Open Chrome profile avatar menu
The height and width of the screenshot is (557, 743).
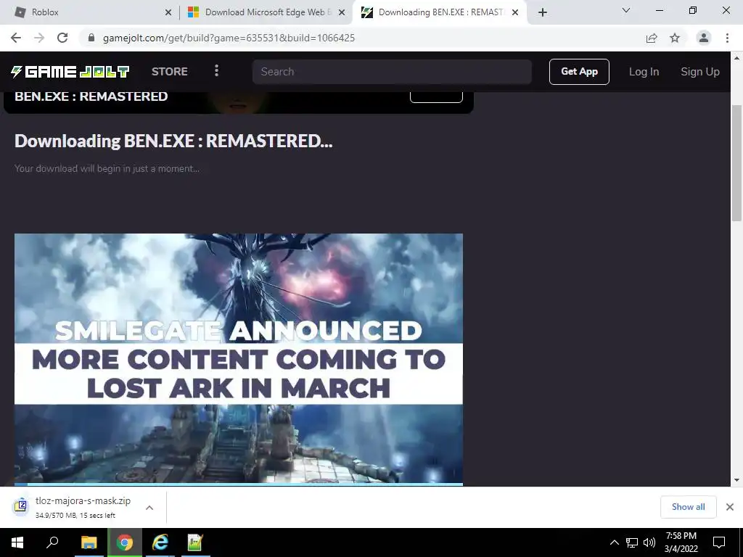pyautogui.click(x=704, y=38)
